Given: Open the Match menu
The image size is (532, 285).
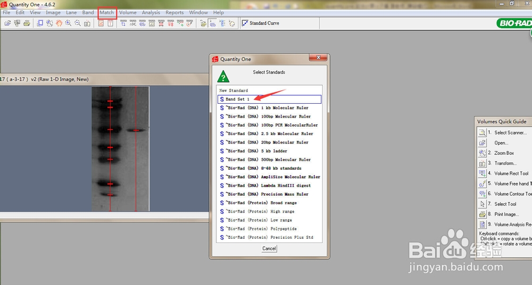Looking at the screenshot, I should pos(106,13).
